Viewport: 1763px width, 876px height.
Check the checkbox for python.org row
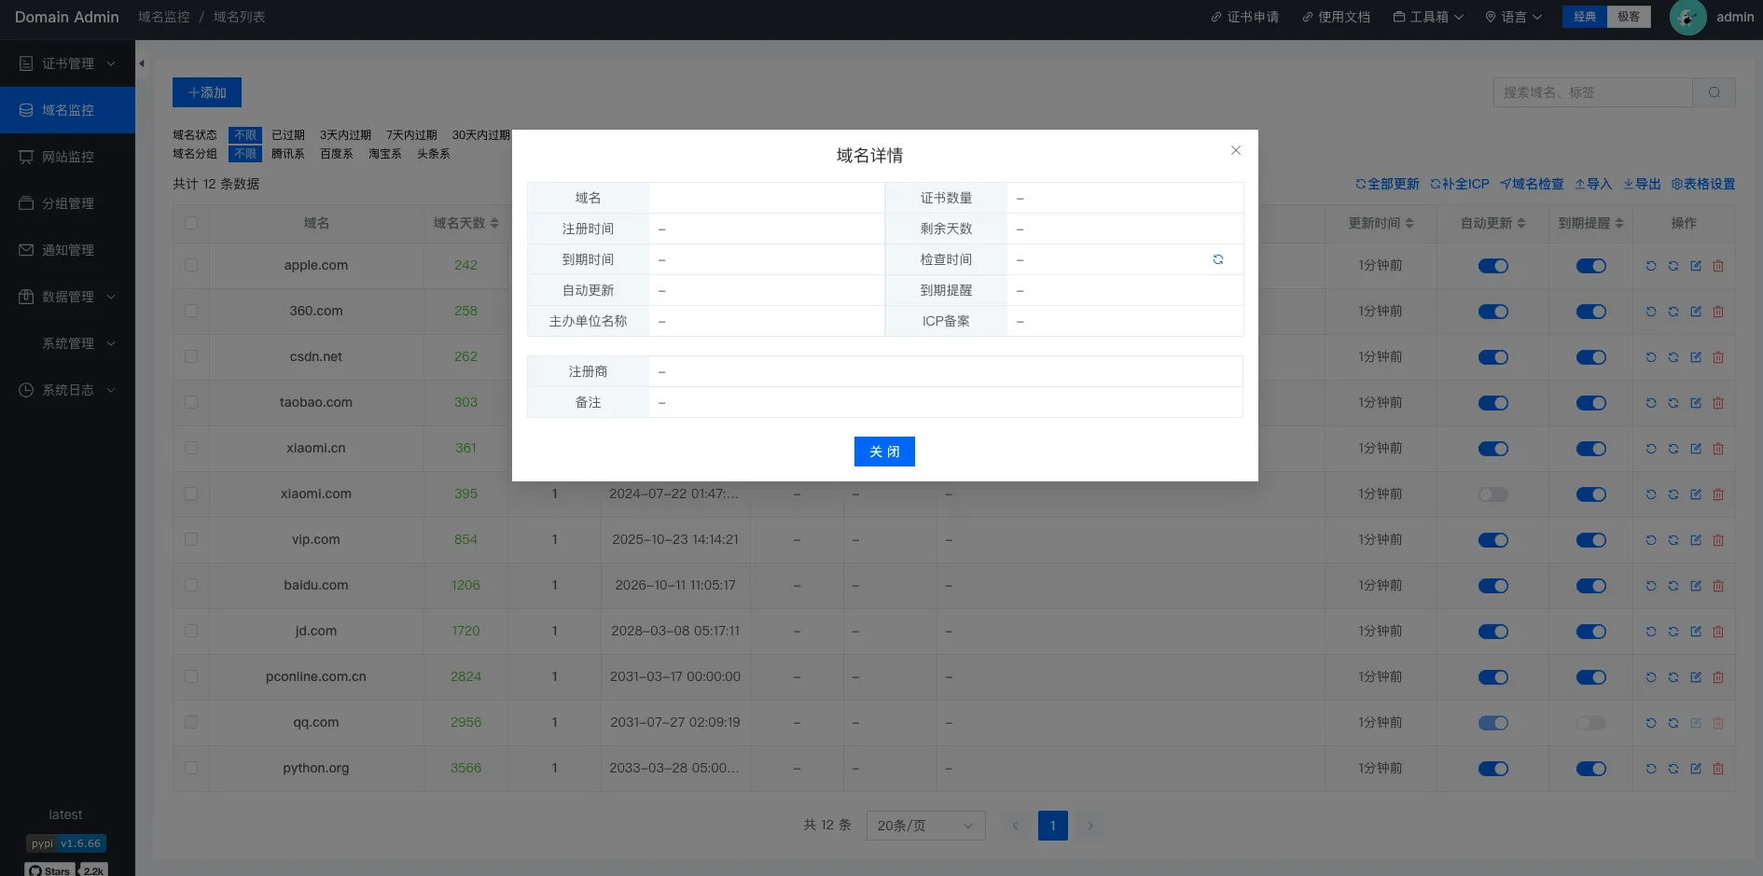(191, 768)
